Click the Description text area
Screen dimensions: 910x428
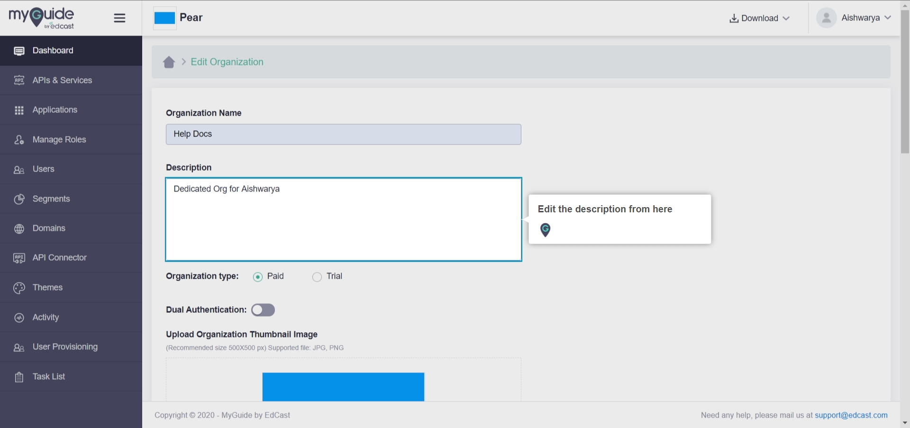(344, 219)
